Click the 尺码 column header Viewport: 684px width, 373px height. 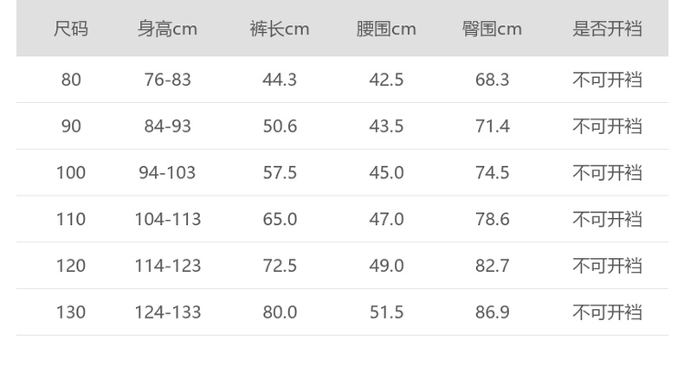coord(71,29)
